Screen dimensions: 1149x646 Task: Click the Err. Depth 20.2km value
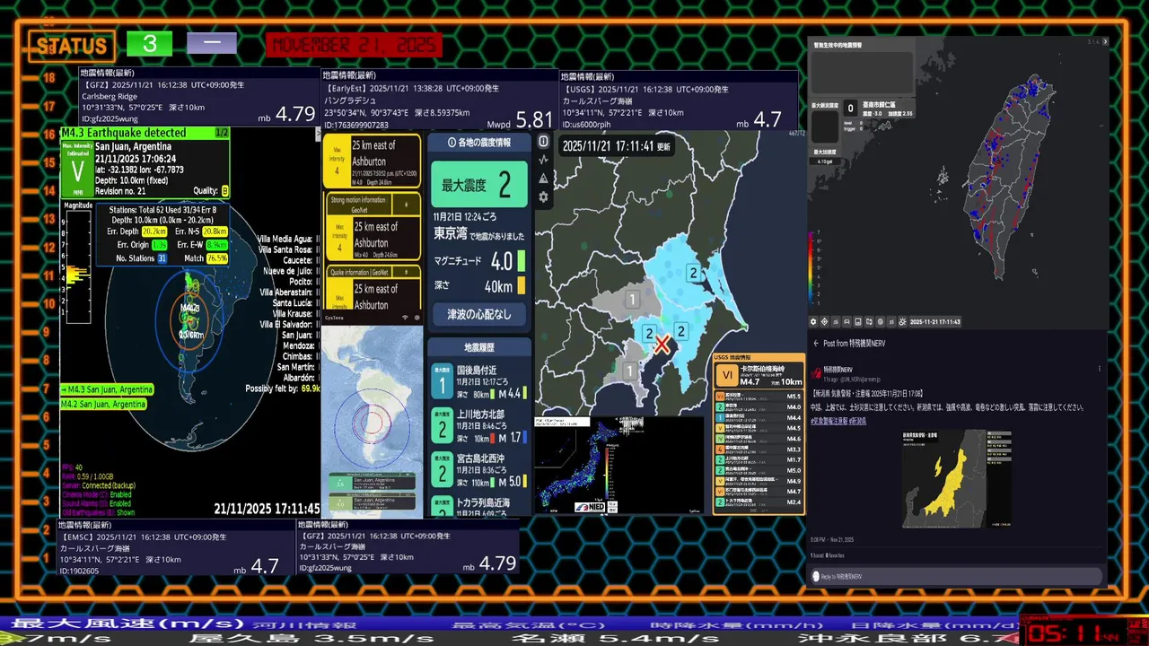pyautogui.click(x=153, y=231)
